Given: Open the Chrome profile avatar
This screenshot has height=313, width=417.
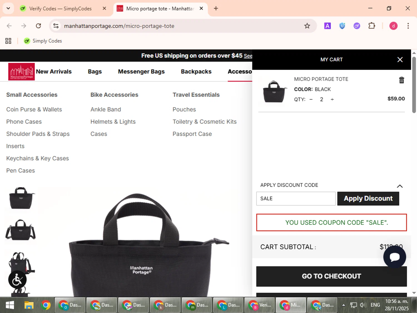Looking at the screenshot, I should (x=393, y=26).
